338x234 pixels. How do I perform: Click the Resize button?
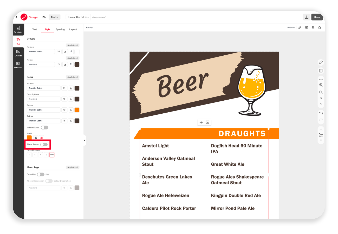point(55,17)
